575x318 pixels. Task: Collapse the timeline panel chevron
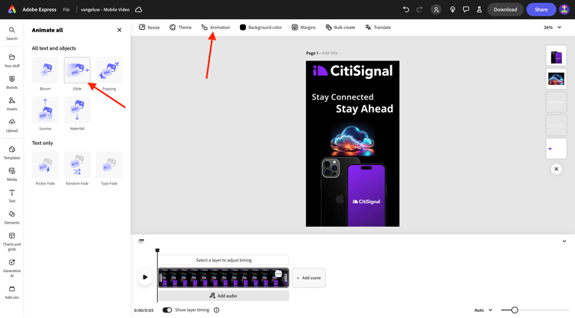pos(564,241)
